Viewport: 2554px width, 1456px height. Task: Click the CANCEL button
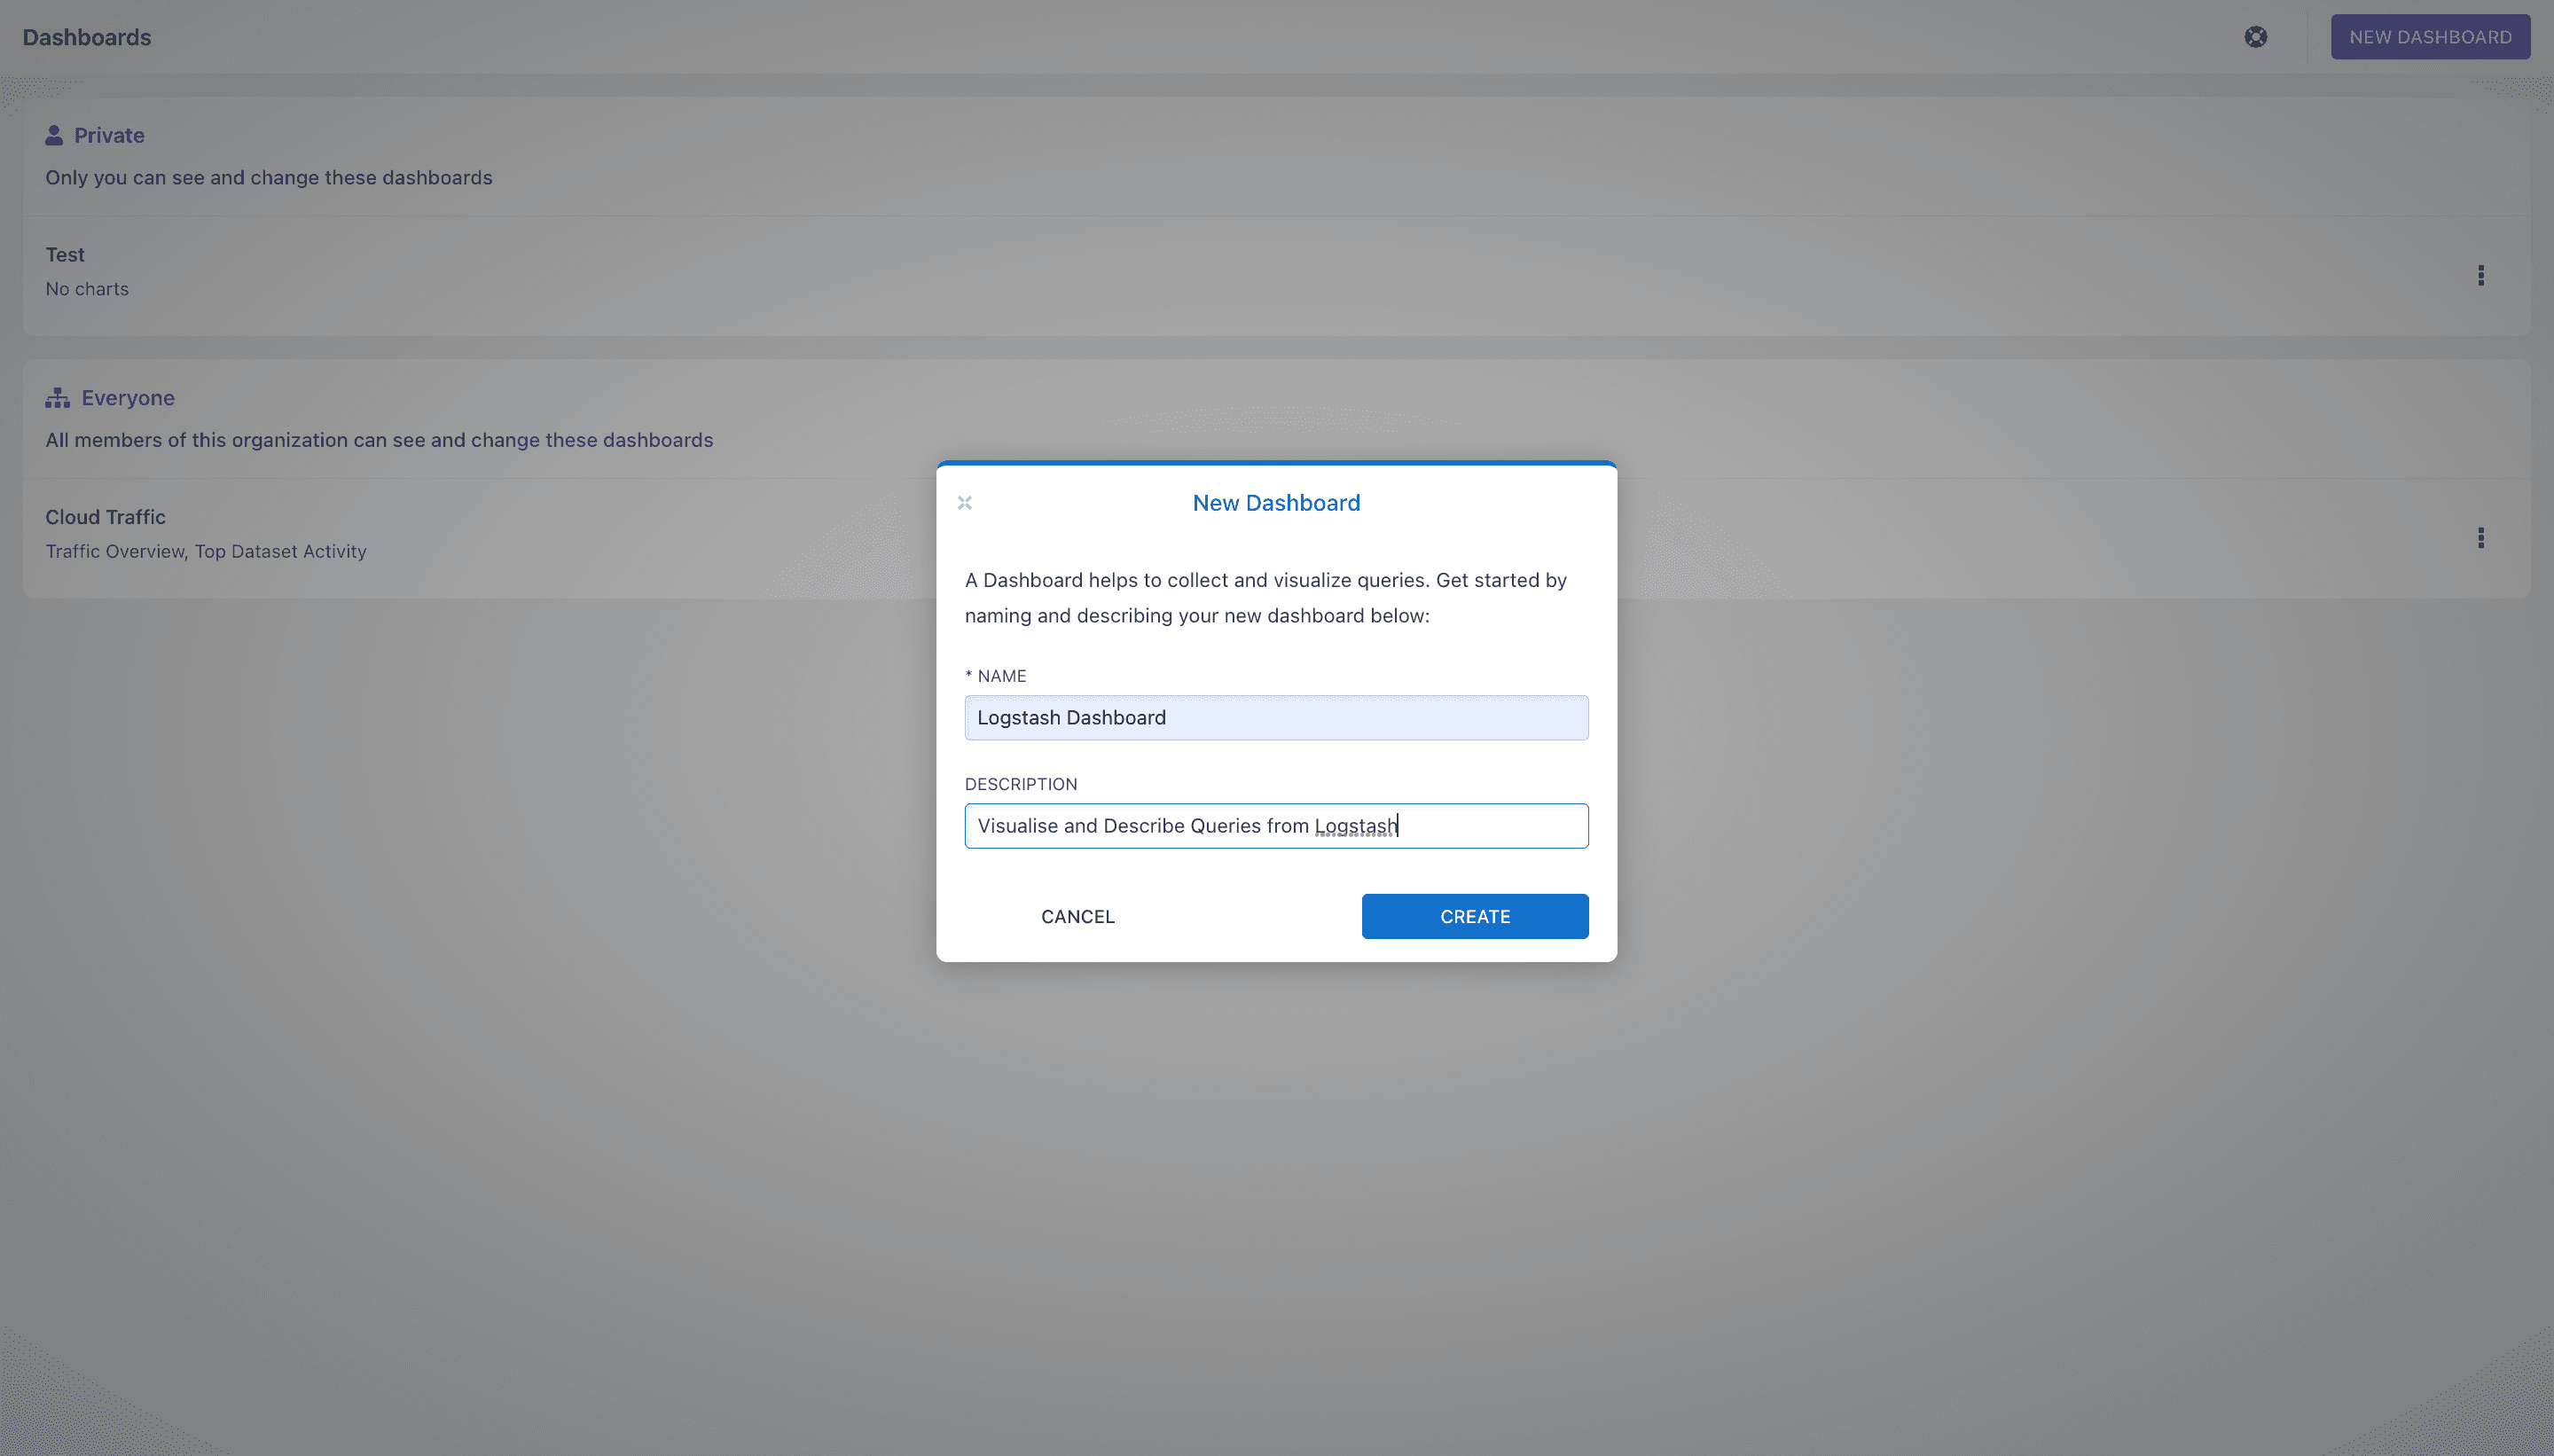point(1077,916)
